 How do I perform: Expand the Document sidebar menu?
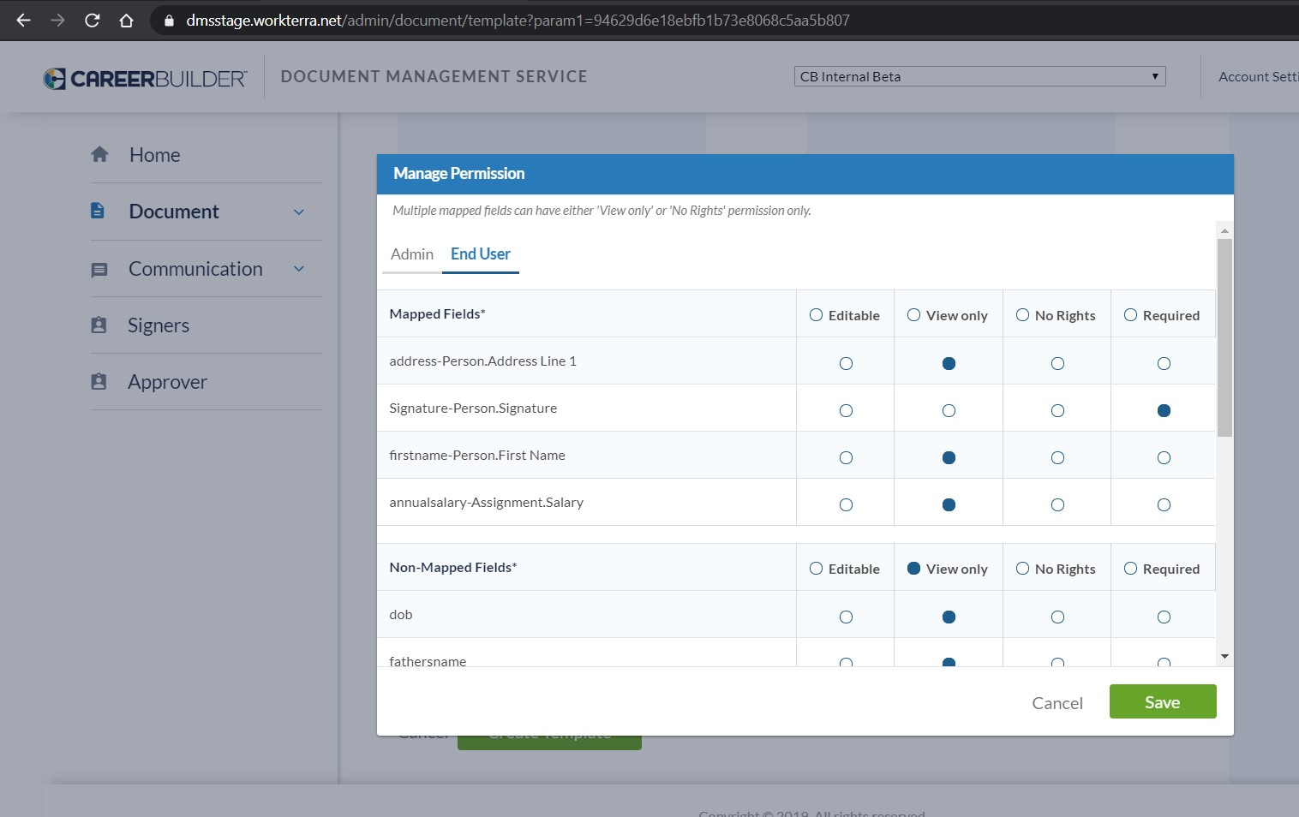298,211
